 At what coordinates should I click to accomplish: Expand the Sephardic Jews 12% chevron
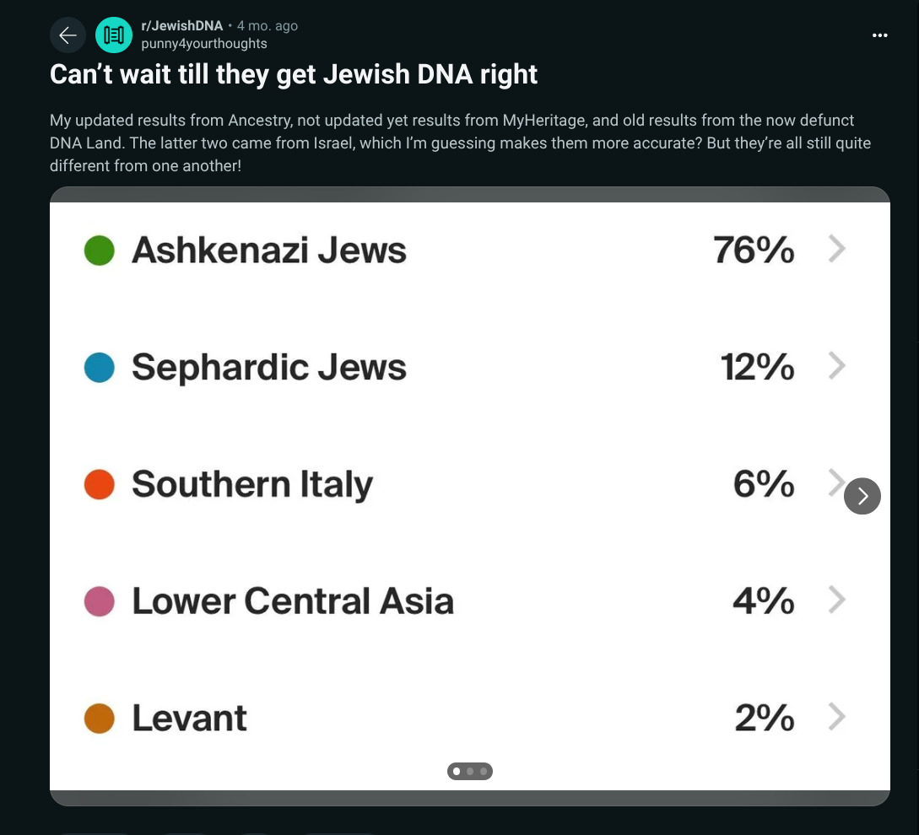836,366
